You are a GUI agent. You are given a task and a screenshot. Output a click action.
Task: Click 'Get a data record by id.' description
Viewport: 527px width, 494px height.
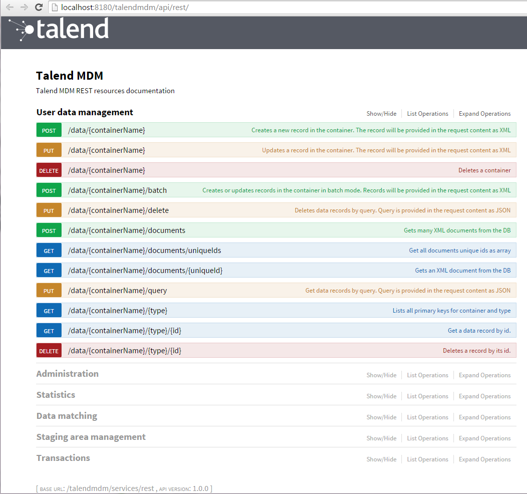click(x=479, y=331)
